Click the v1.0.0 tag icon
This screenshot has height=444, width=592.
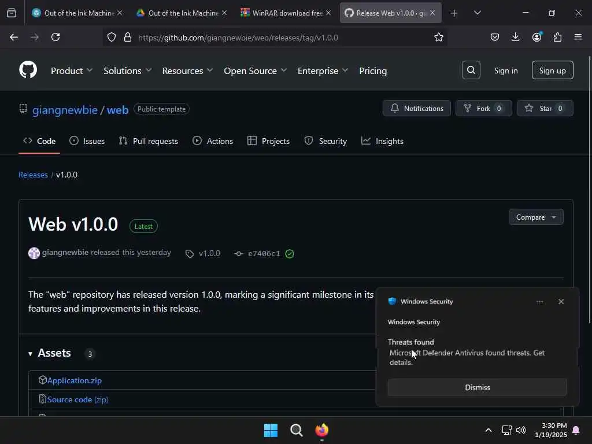click(190, 254)
